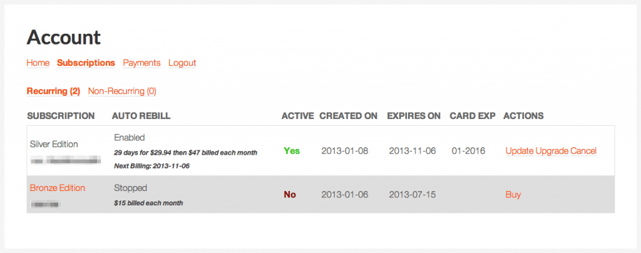Click the CARD EXP column header

coord(473,116)
